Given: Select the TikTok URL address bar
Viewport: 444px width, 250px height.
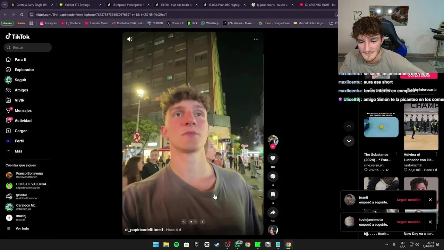Looking at the screenshot, I should 180,15.
